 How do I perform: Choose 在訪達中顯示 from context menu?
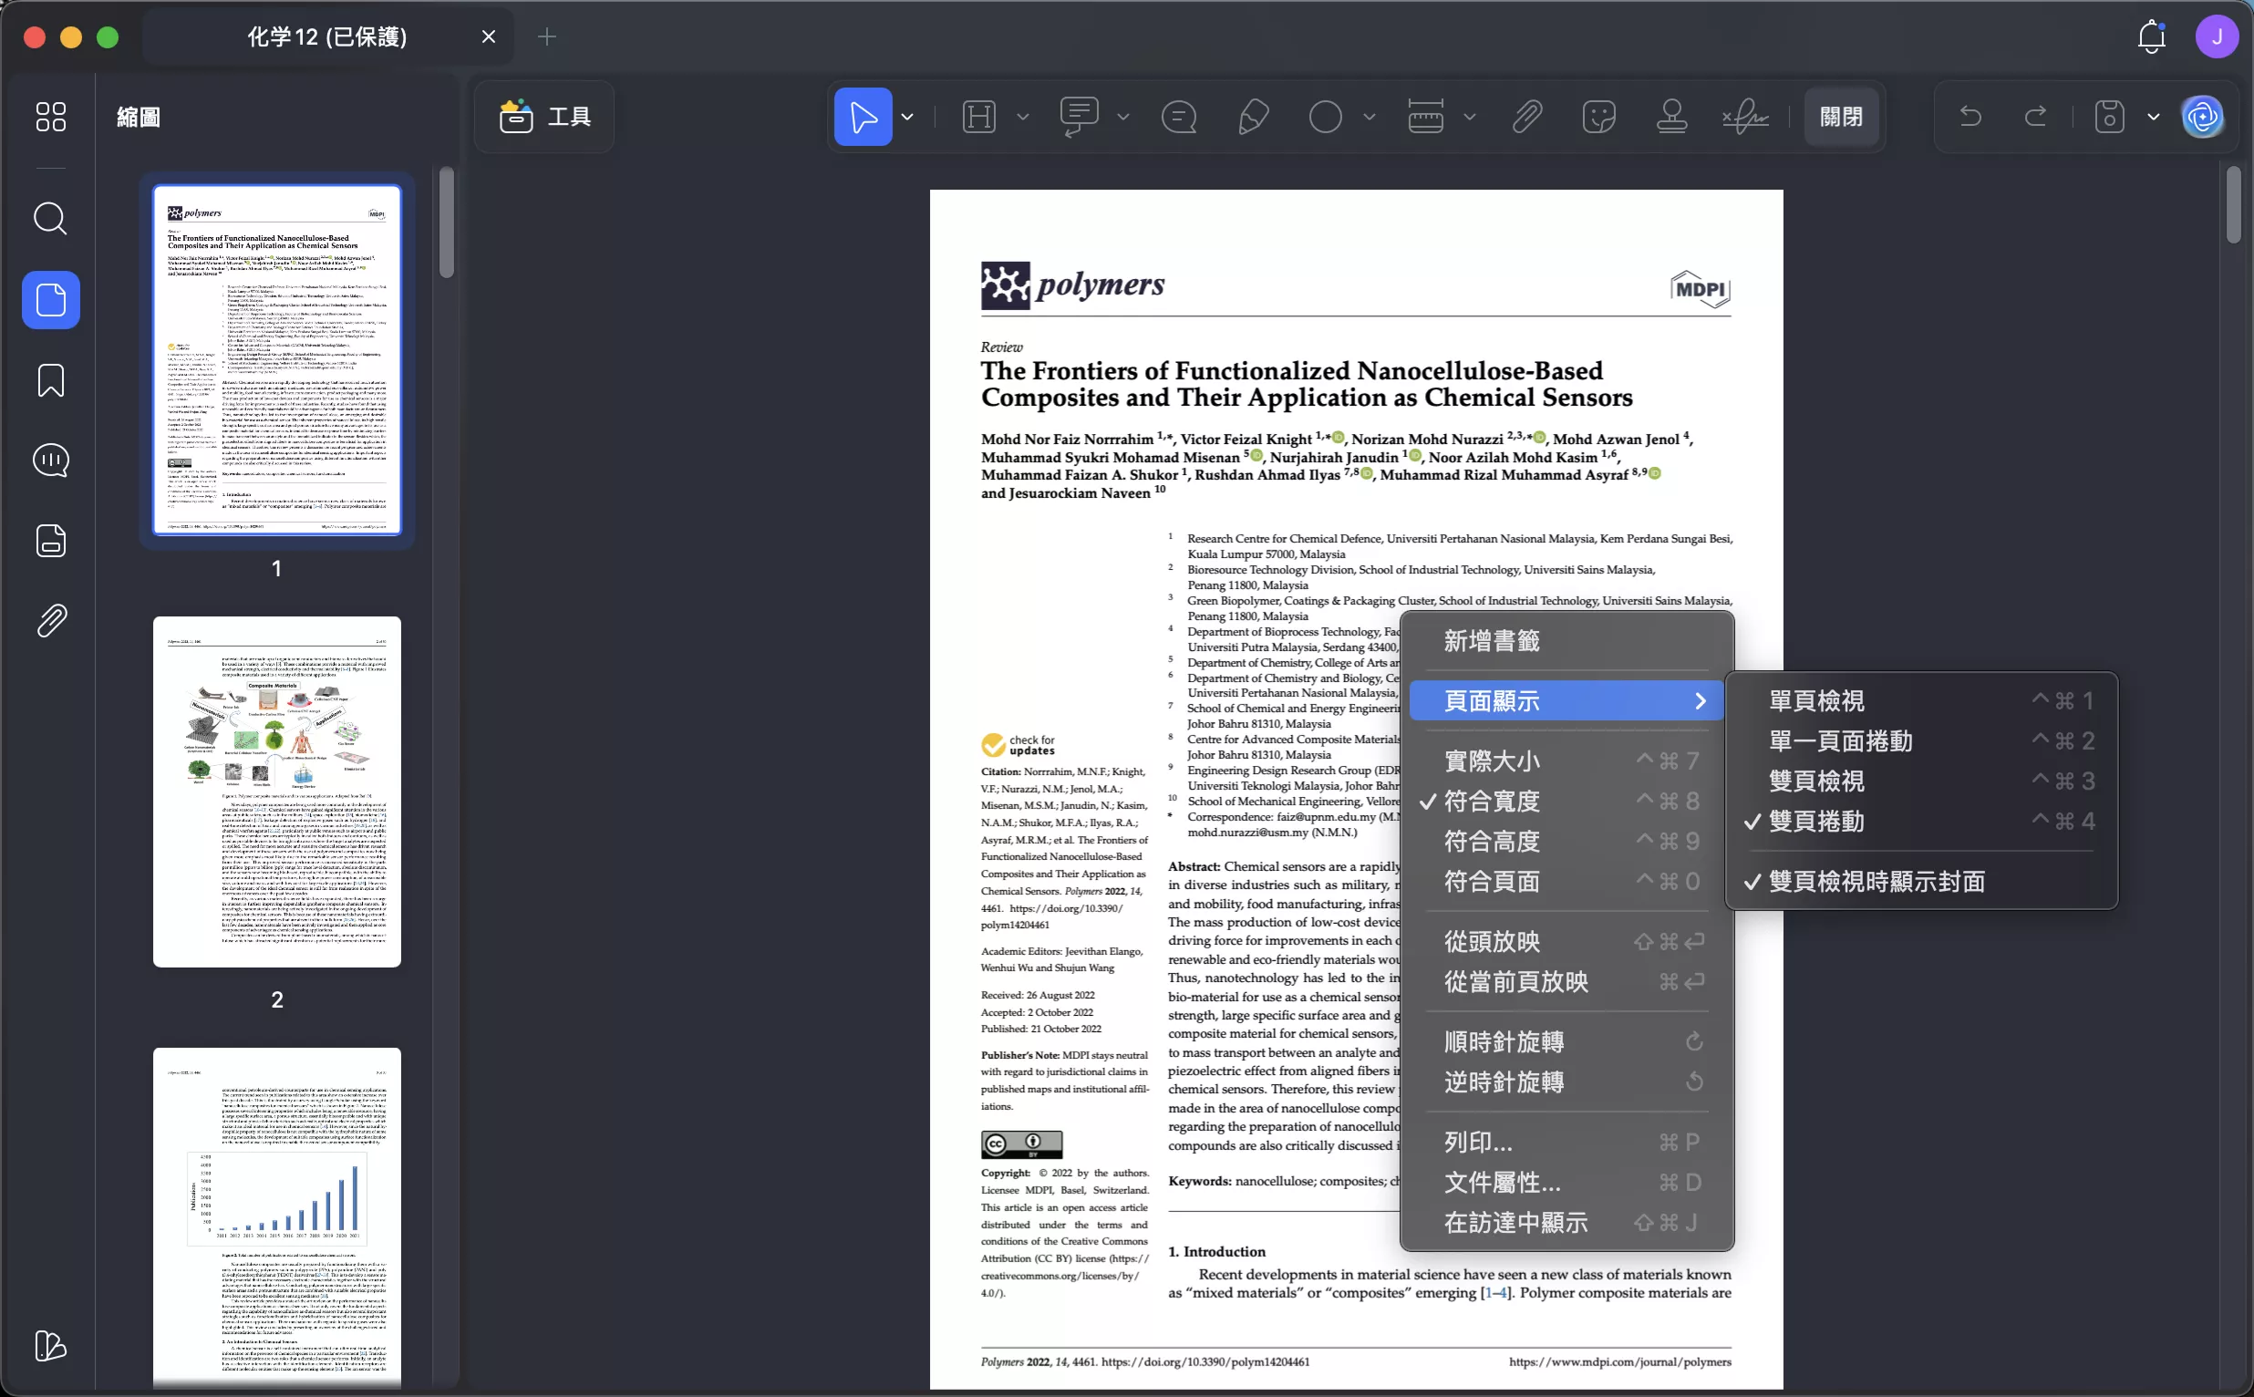[1566, 1222]
